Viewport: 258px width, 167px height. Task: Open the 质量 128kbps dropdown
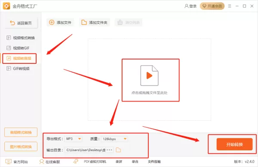114,139
